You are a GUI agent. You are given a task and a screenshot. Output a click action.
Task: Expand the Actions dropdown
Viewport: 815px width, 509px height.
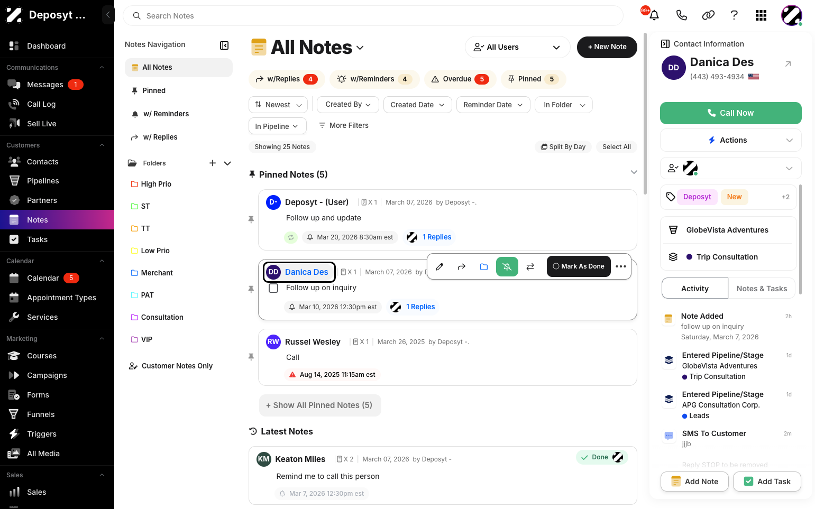coord(730,140)
